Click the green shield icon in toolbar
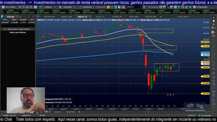This screenshot has height=122, width=217. (x=112, y=7)
